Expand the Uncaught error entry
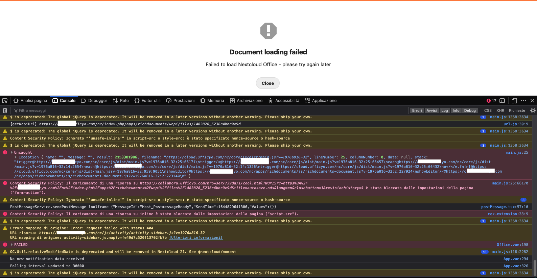The width and height of the screenshot is (537, 278). [12, 152]
